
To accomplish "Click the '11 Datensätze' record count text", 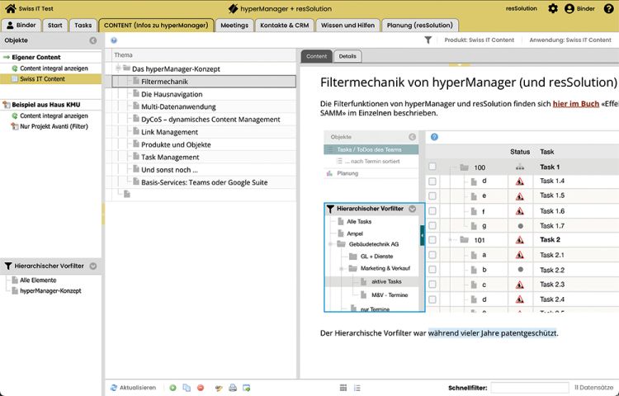I will tap(593, 388).
